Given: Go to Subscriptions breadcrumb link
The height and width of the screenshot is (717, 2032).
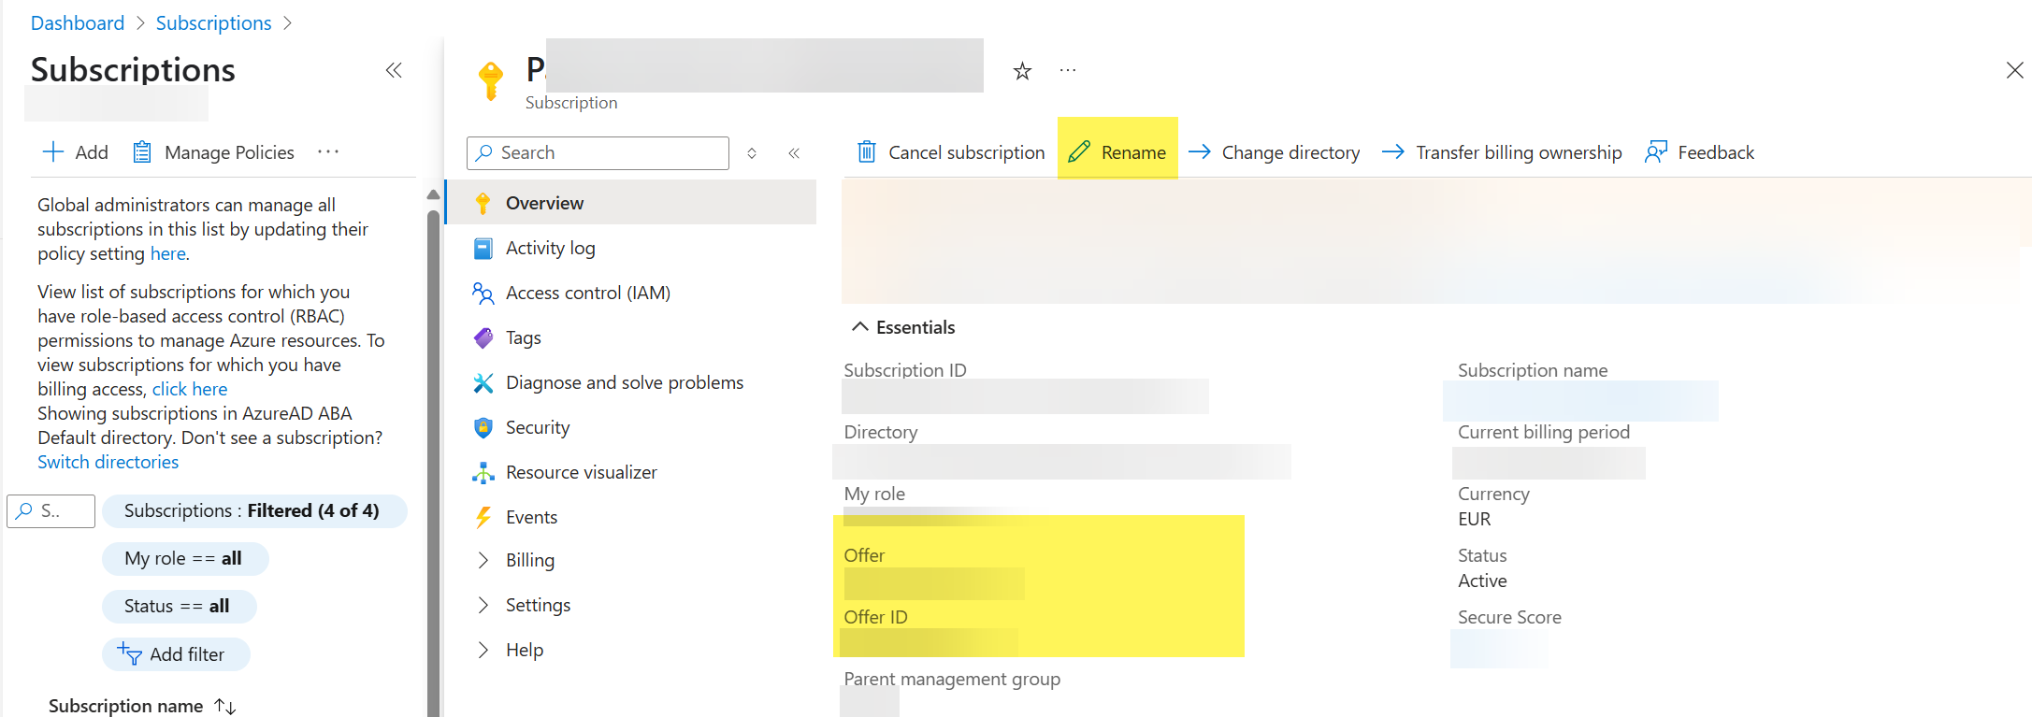Looking at the screenshot, I should (x=213, y=22).
